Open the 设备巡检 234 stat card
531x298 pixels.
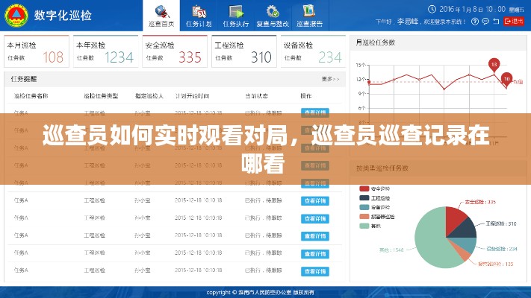pyautogui.click(x=311, y=51)
